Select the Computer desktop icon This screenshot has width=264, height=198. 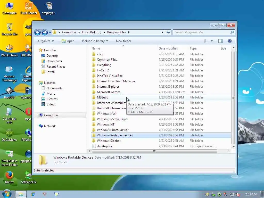click(10, 9)
